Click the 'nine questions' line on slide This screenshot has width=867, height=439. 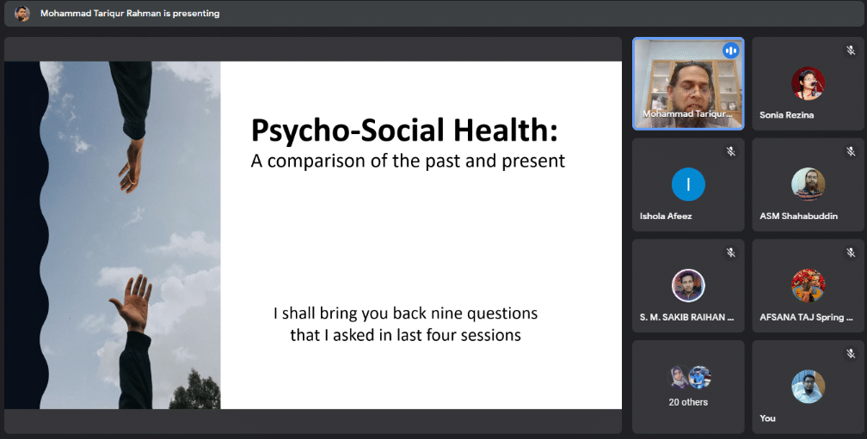pos(405,313)
